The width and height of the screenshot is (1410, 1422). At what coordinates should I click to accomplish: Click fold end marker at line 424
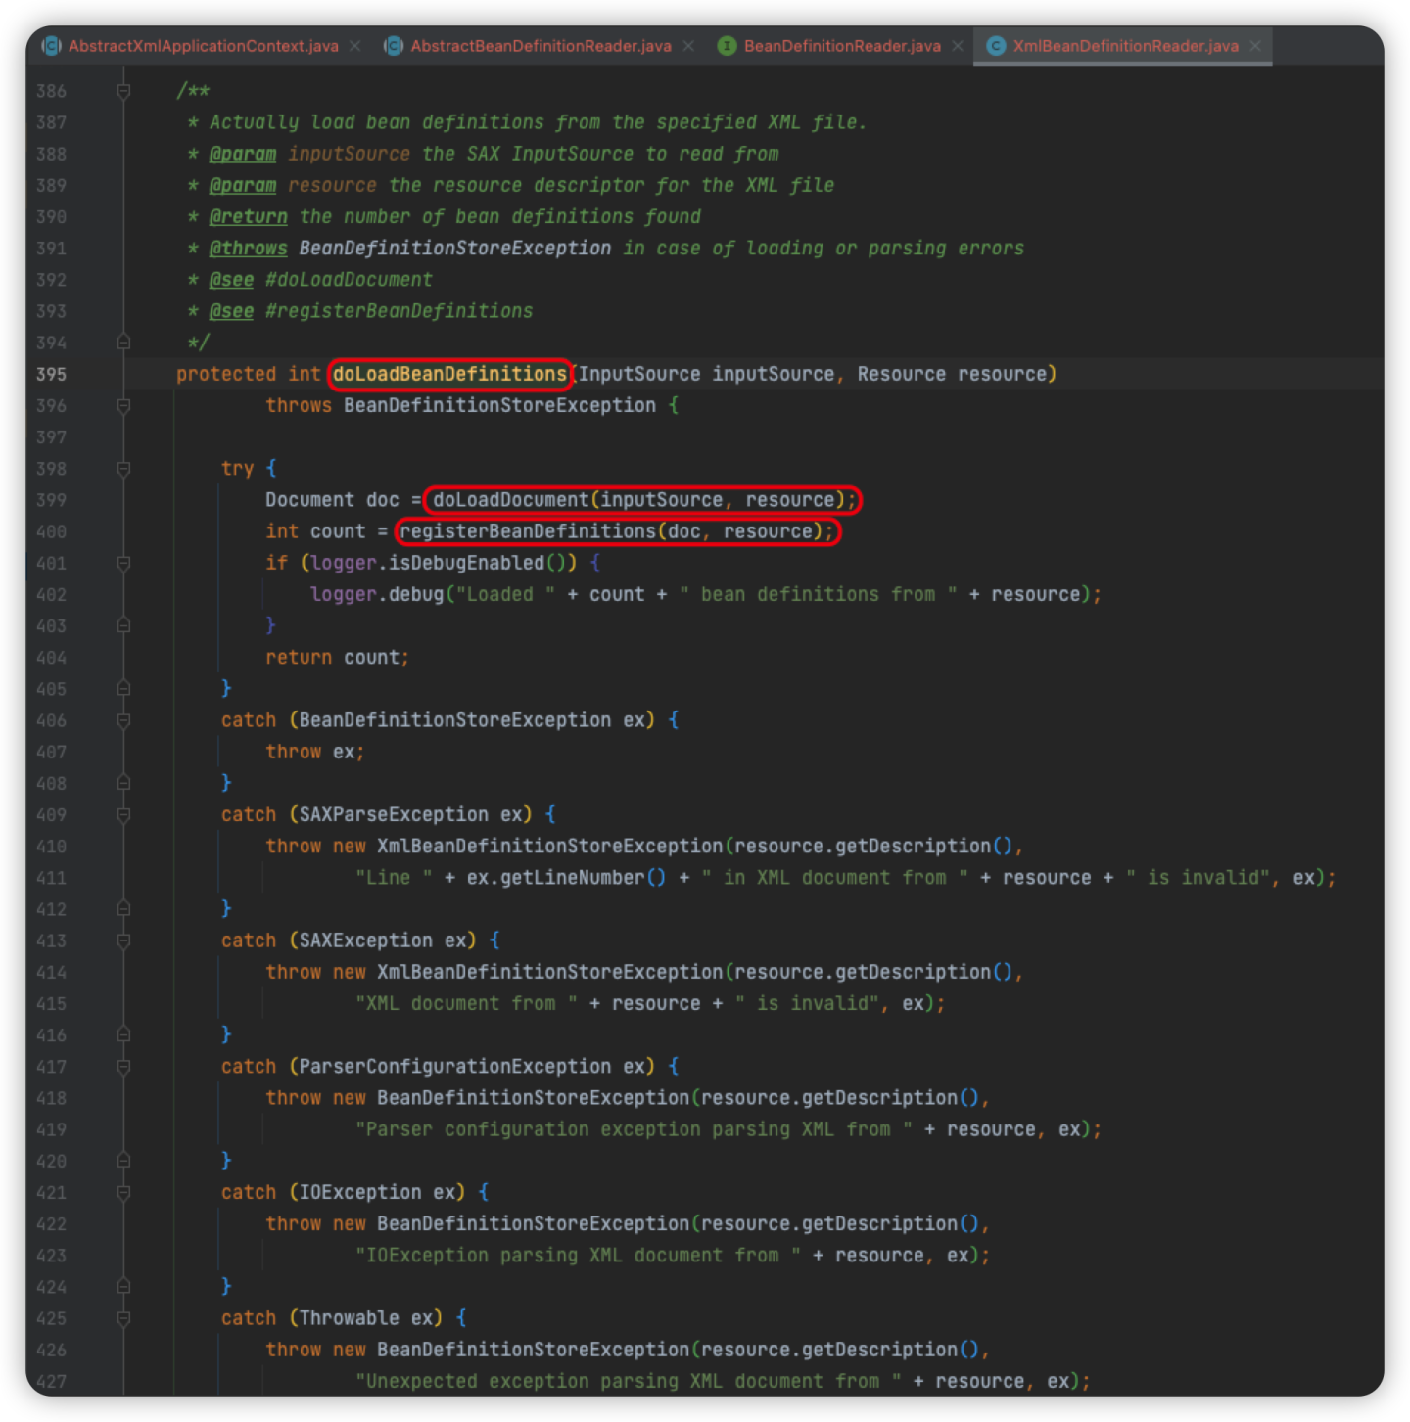point(123,1287)
